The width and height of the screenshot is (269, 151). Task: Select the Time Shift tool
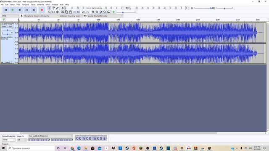coord(53,12)
